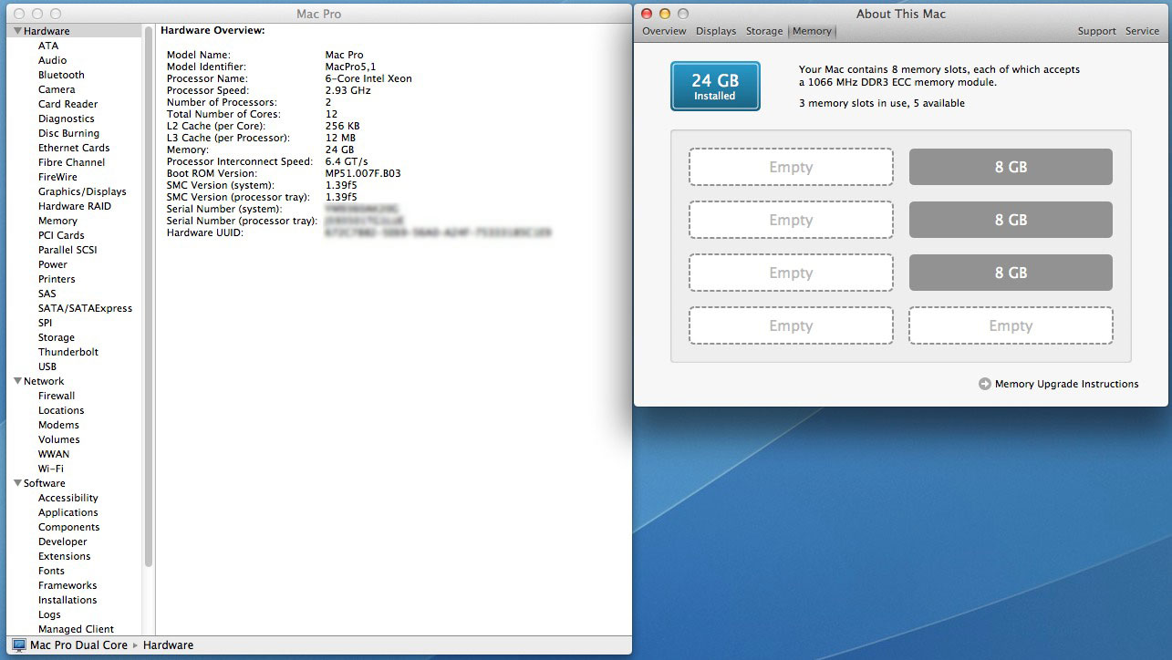The image size is (1172, 660).
Task: Click the Mac Pro computer icon in path bar
Action: point(19,645)
